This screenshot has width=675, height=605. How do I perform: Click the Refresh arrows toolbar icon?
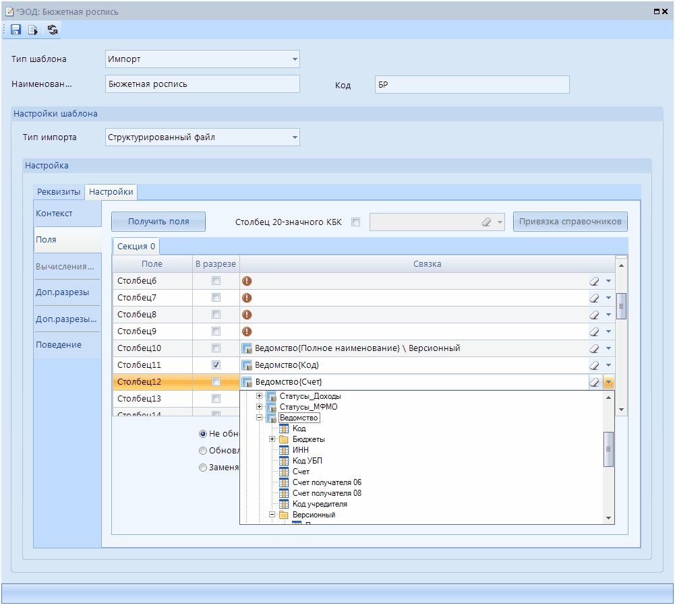[x=53, y=30]
